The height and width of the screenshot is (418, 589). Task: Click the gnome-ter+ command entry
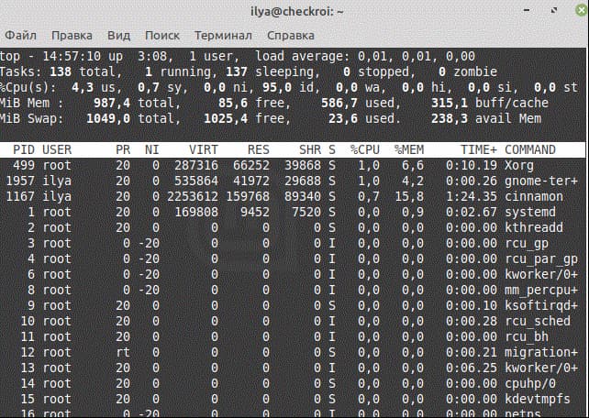point(541,181)
